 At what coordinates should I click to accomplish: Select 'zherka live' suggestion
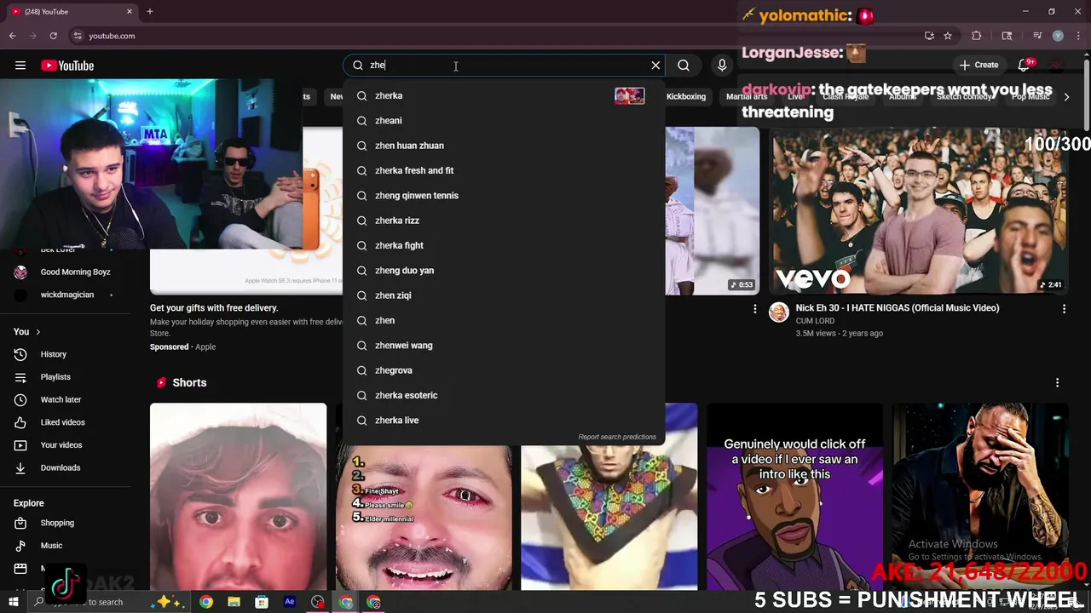(503, 421)
